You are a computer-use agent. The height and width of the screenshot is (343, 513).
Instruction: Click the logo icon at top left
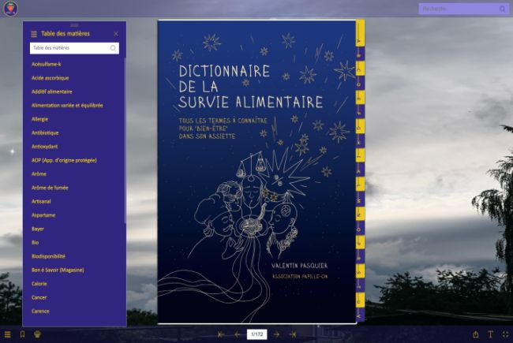(x=10, y=9)
